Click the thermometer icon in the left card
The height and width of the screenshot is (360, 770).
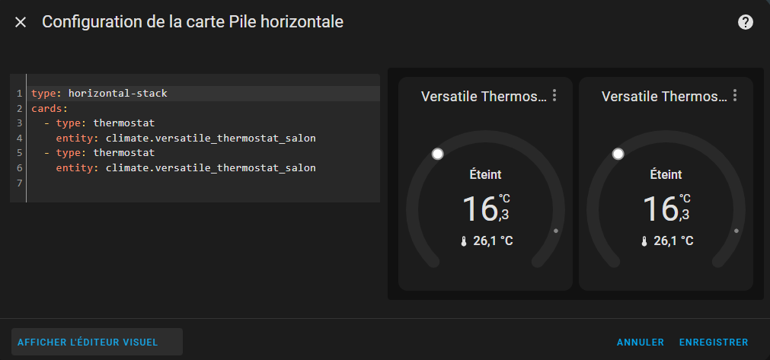coord(464,241)
